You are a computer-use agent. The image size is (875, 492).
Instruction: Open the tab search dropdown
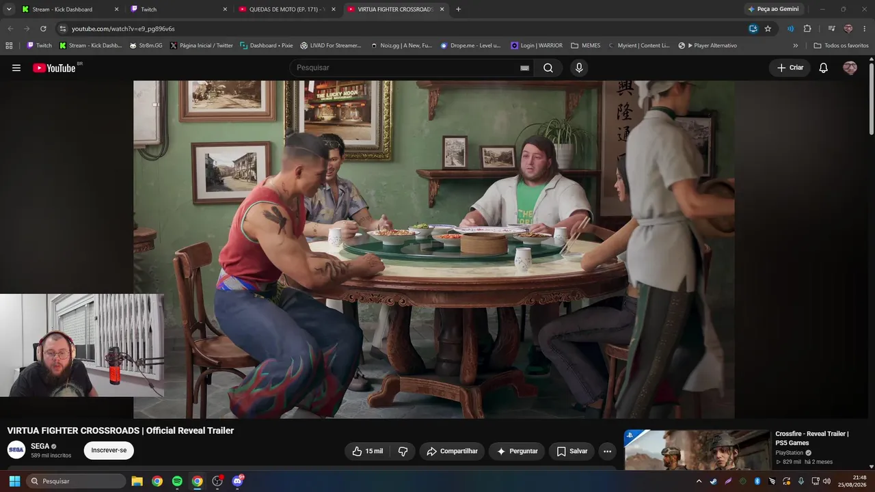tap(9, 9)
